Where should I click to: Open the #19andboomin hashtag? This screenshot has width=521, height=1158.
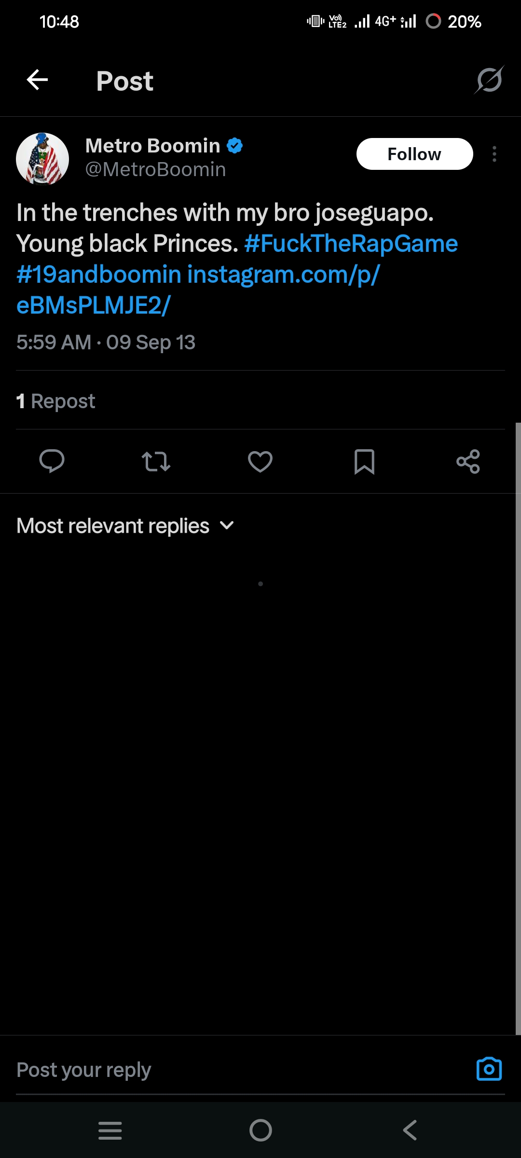99,274
